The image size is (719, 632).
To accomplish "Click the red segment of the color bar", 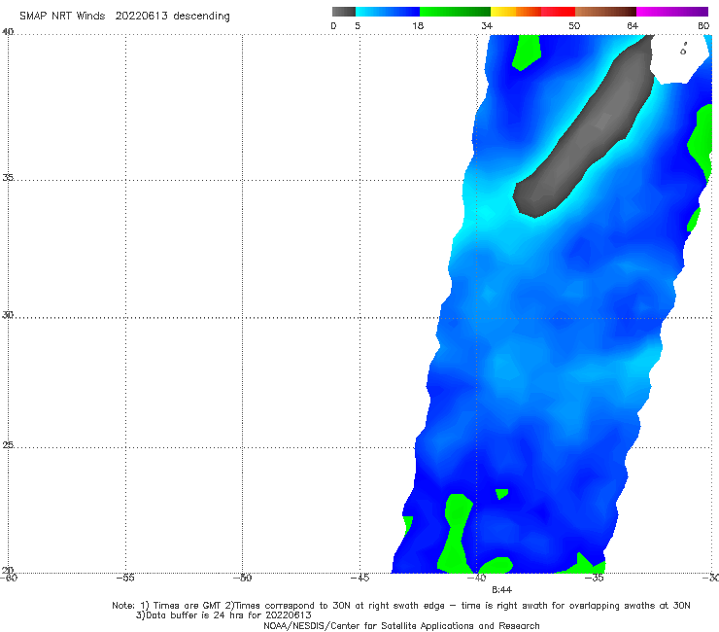I will (558, 12).
